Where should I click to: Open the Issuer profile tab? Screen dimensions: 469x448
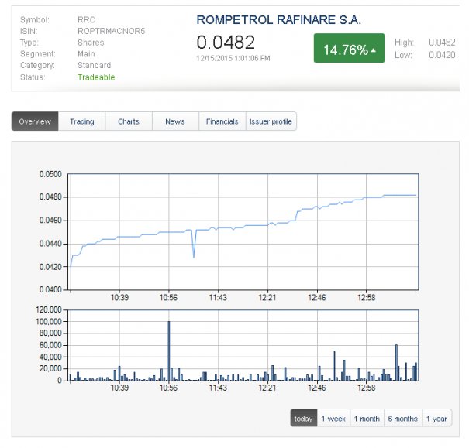click(271, 121)
